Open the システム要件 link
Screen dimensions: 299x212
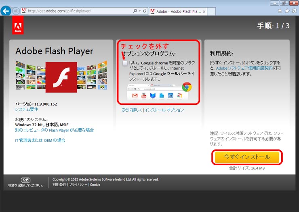[26, 109]
